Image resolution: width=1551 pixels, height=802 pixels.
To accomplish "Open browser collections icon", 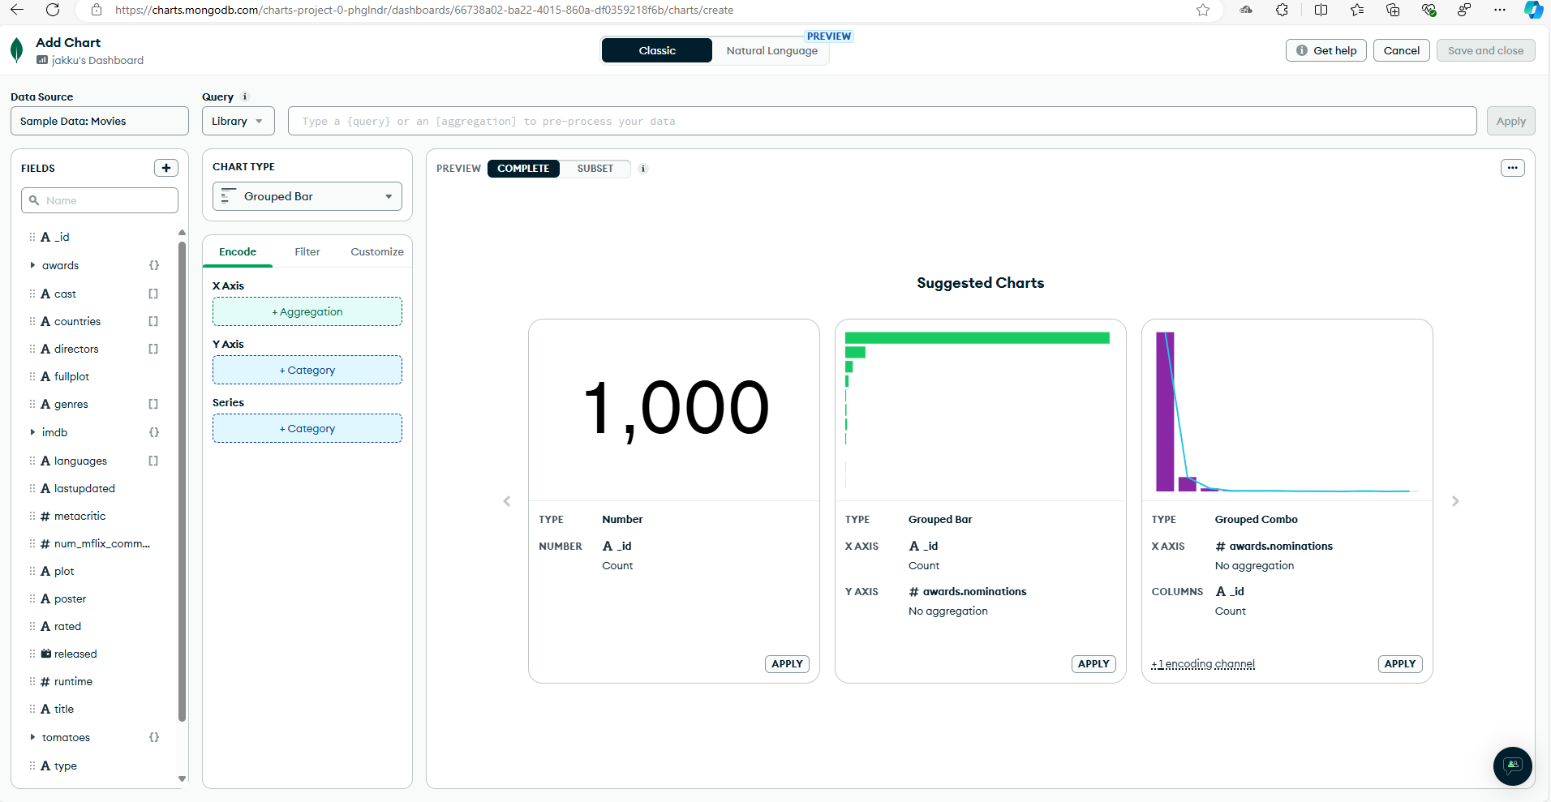I will pos(1393,10).
